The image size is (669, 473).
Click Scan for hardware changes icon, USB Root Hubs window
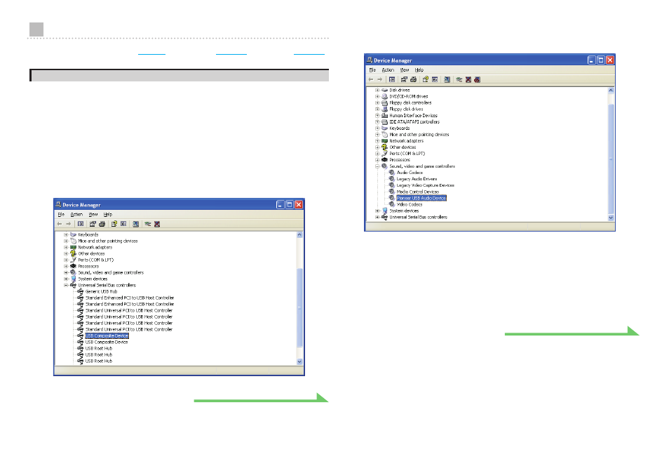[x=135, y=224]
